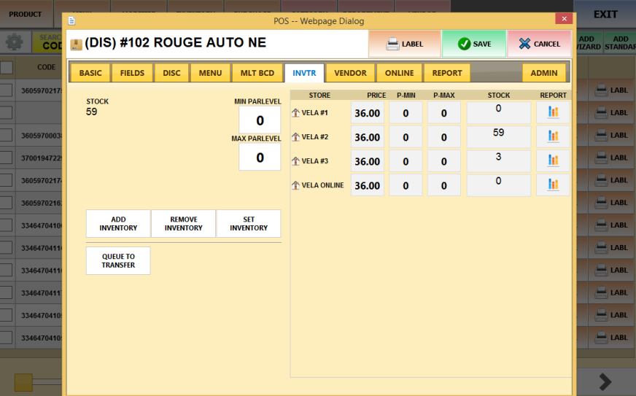Switch to the VENDOR tab
This screenshot has height=396, width=636.
[x=350, y=73]
